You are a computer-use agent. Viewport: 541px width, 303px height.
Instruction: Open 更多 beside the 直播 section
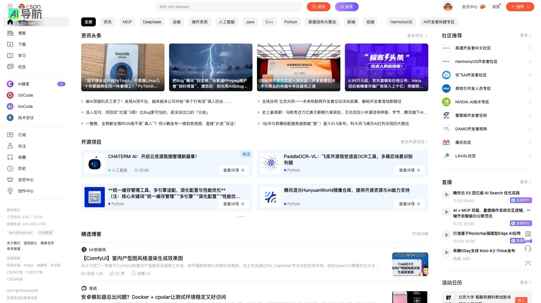click(525, 182)
